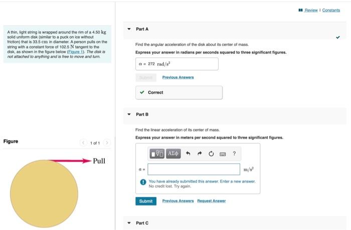Reset the answer field with circular arrow
The width and height of the screenshot is (351, 230).
211,153
